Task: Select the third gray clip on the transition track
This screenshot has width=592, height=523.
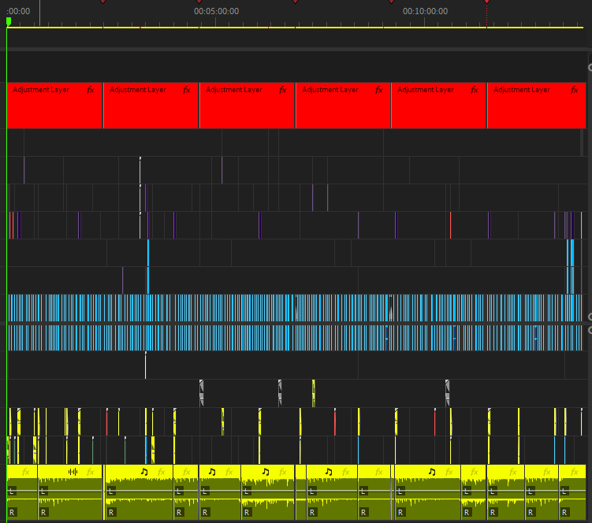Action: [x=448, y=393]
